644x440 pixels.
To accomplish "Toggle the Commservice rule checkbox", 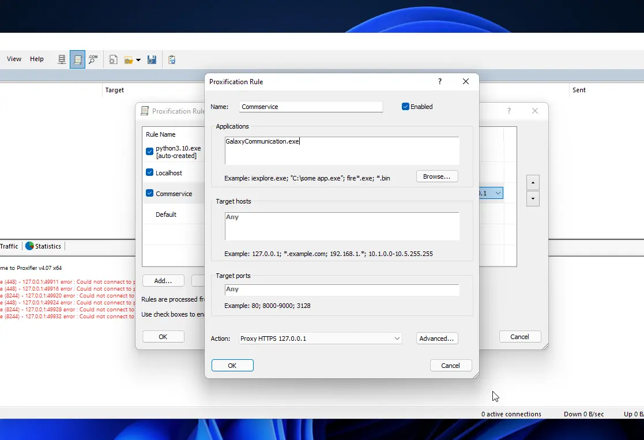I will (x=150, y=193).
